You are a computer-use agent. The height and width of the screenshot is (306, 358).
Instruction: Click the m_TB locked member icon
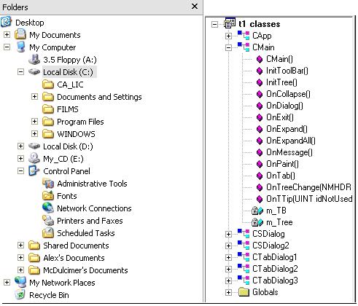pyautogui.click(x=257, y=211)
